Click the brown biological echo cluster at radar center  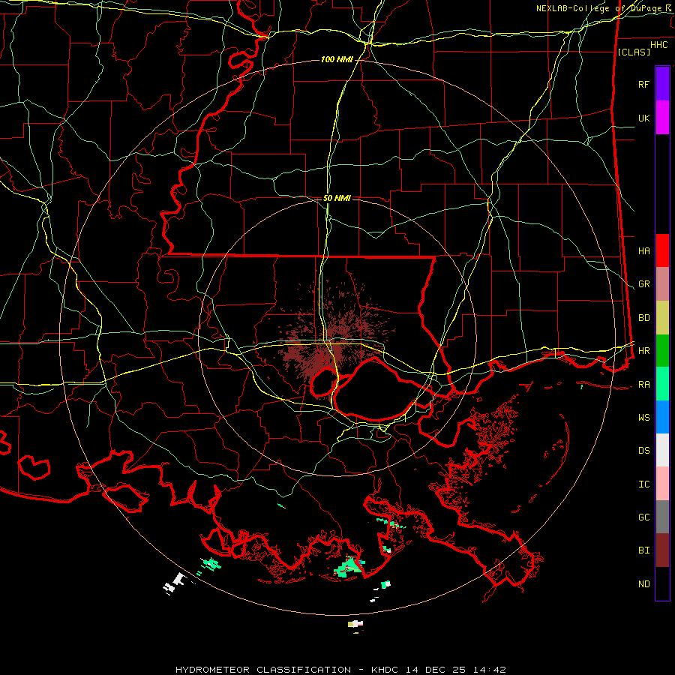point(331,340)
